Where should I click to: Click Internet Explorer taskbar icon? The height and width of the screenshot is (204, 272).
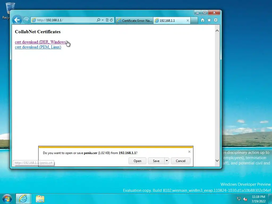pos(23,199)
